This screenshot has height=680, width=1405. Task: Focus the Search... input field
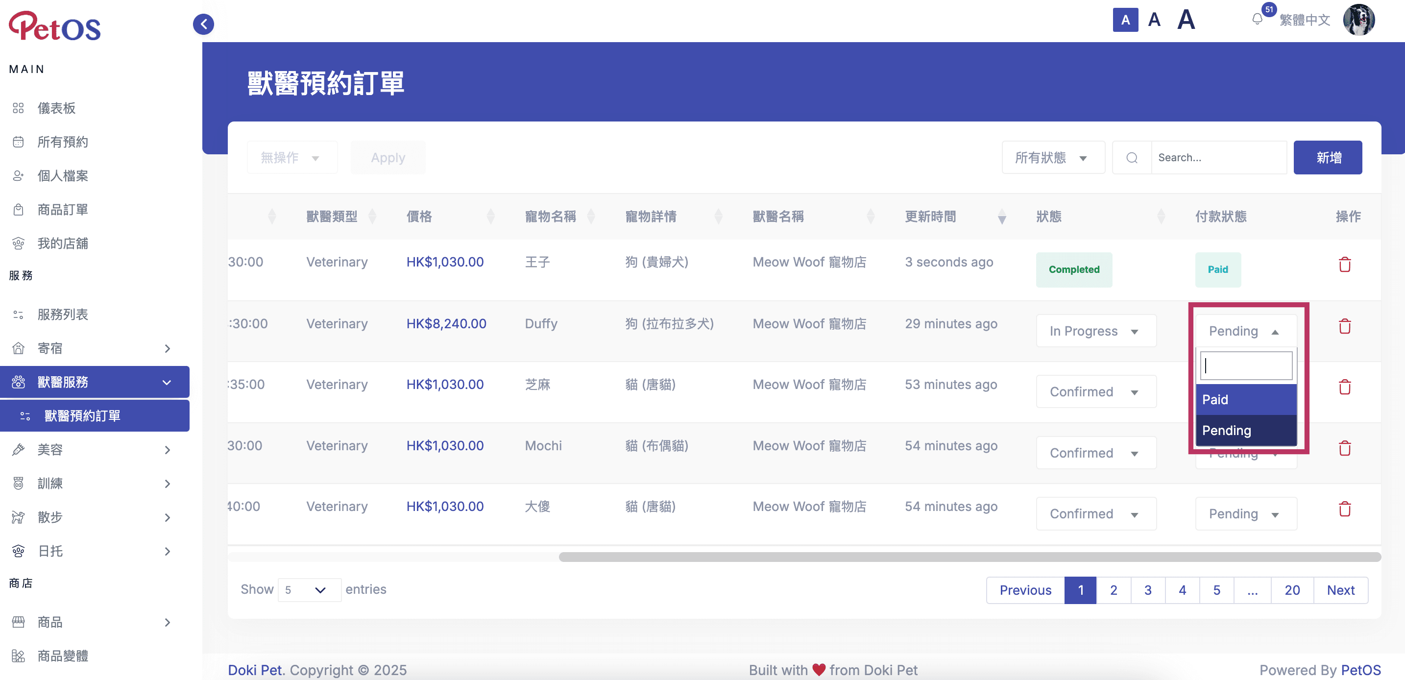tap(1218, 158)
